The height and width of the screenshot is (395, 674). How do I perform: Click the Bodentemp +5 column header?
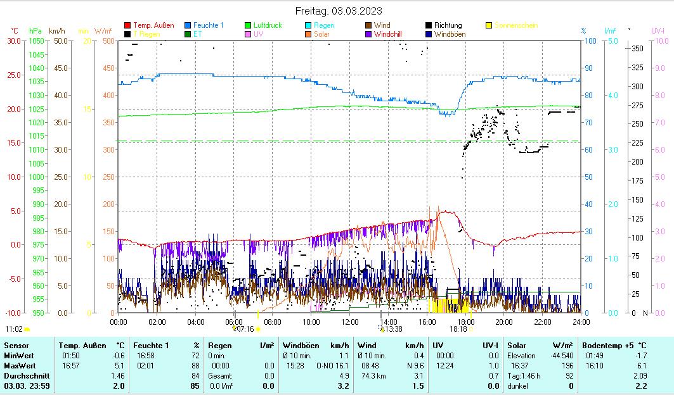(x=608, y=345)
